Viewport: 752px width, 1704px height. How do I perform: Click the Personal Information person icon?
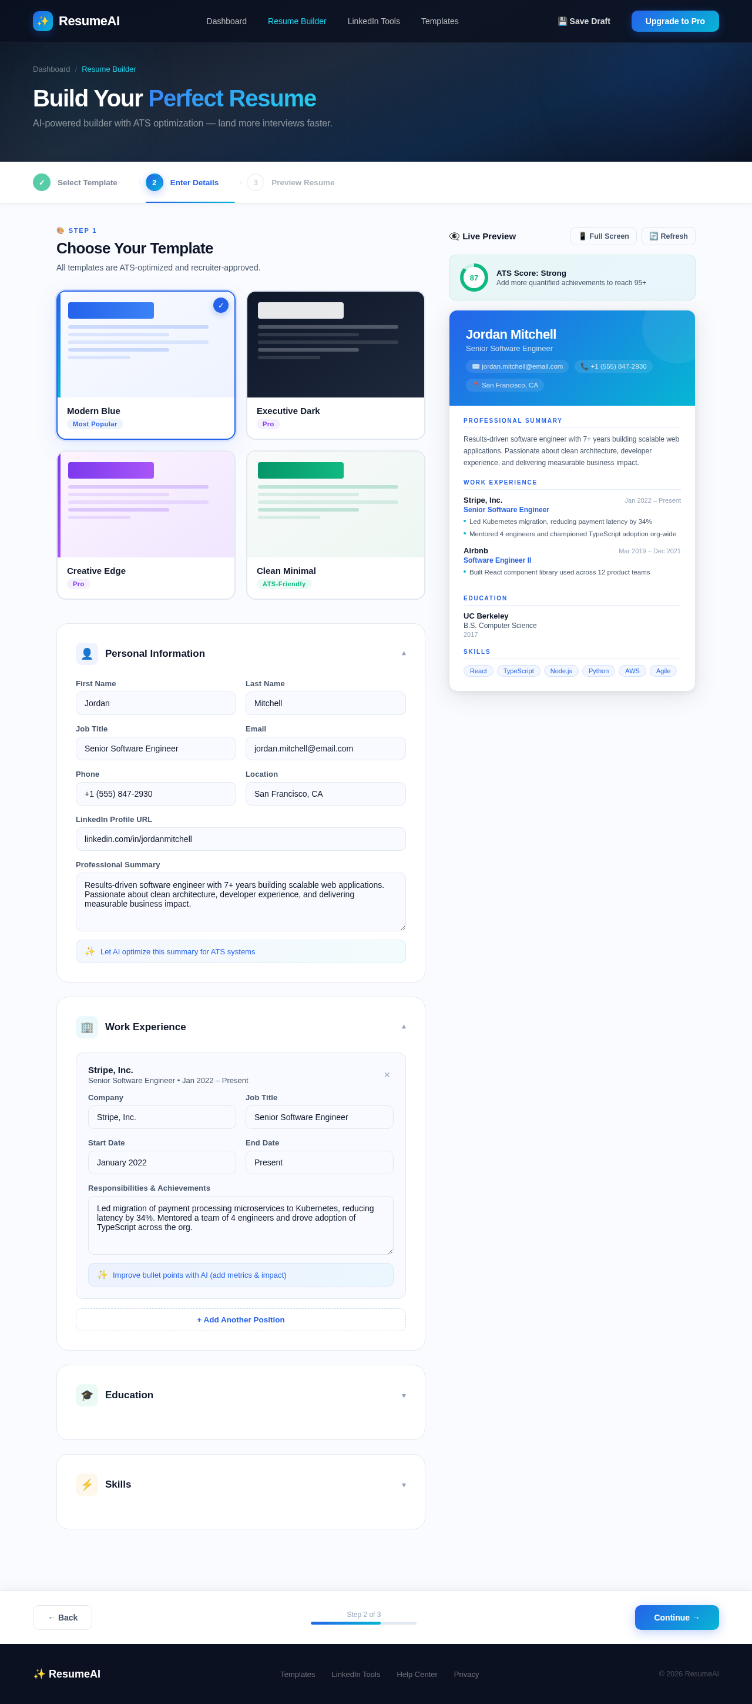pos(86,654)
